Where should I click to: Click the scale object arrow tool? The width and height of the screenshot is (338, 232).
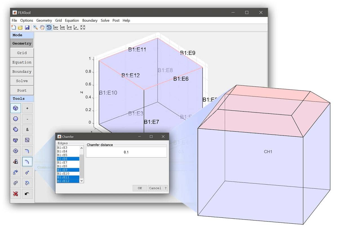tap(27, 172)
